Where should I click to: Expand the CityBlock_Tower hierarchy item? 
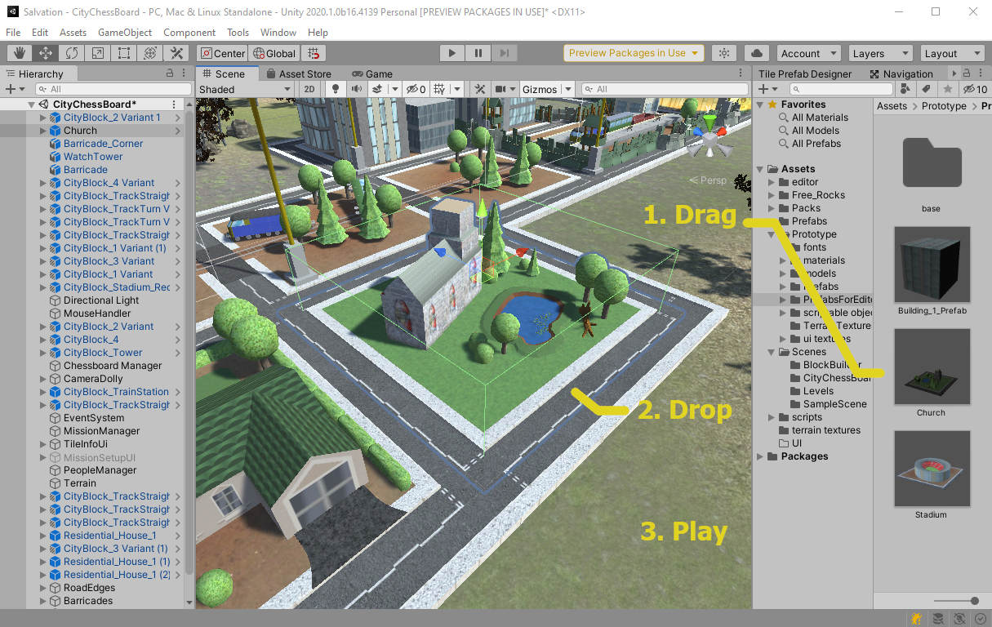click(x=43, y=353)
